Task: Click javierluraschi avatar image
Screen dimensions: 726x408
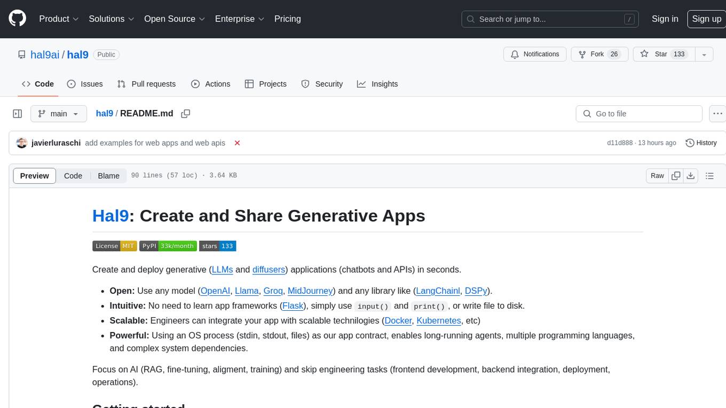Action: click(22, 143)
